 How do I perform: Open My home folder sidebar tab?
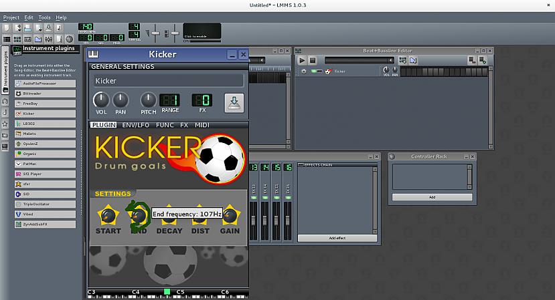tap(5, 136)
